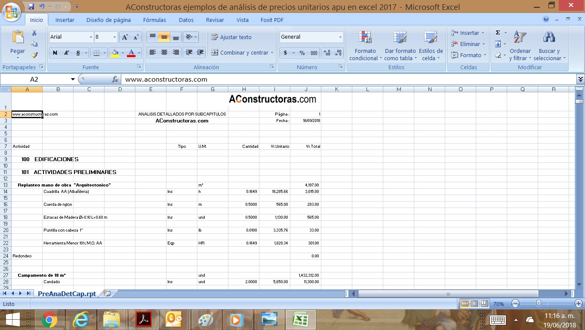Increase font size with larger A icon
585x330 pixels.
tap(124, 37)
